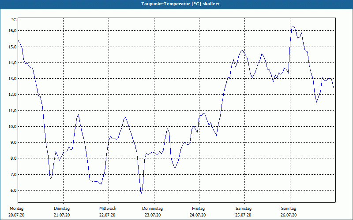Click the Freitag day label

pyautogui.click(x=198, y=209)
